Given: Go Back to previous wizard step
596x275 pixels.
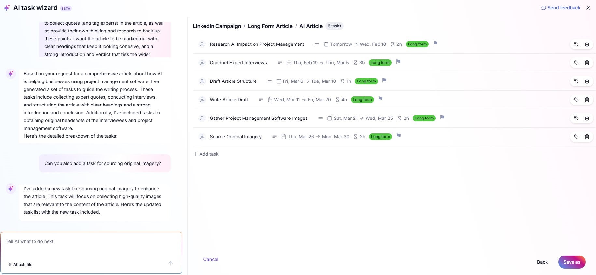Looking at the screenshot, I should click(x=542, y=262).
